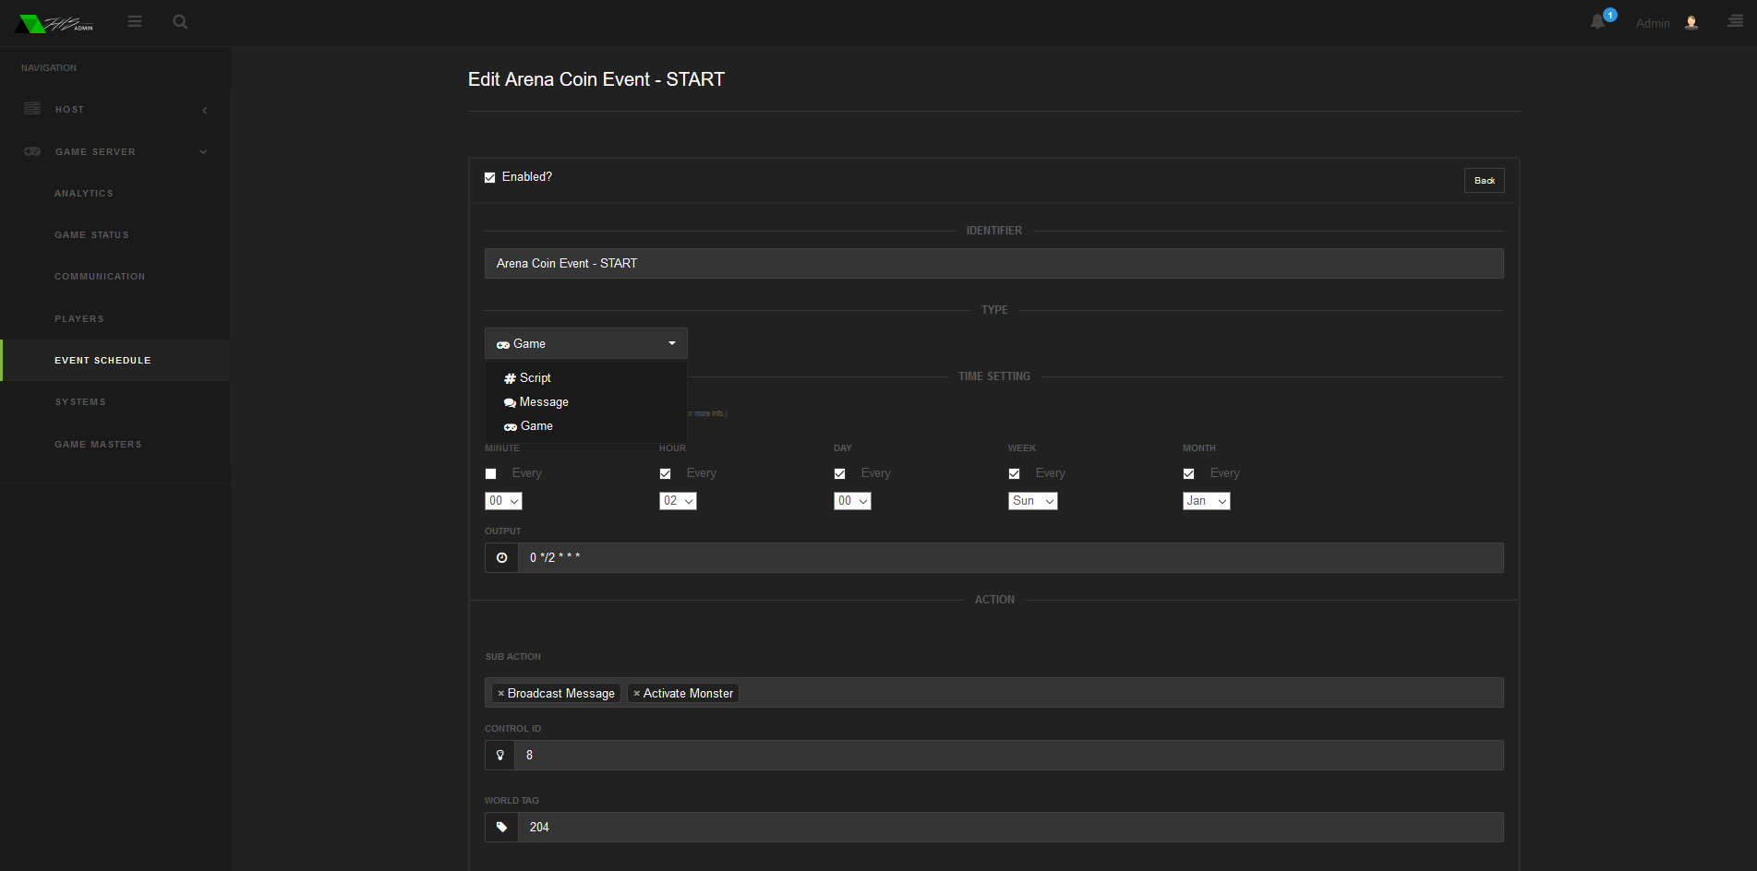Click the Game Server gamepad icon
Viewport: 1757px width, 871px height.
[32, 151]
